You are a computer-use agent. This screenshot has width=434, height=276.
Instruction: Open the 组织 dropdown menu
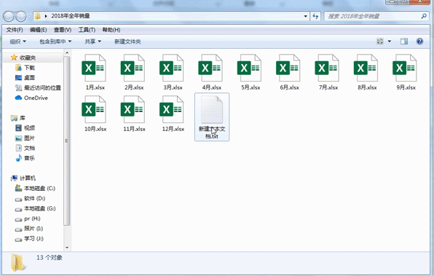17,42
